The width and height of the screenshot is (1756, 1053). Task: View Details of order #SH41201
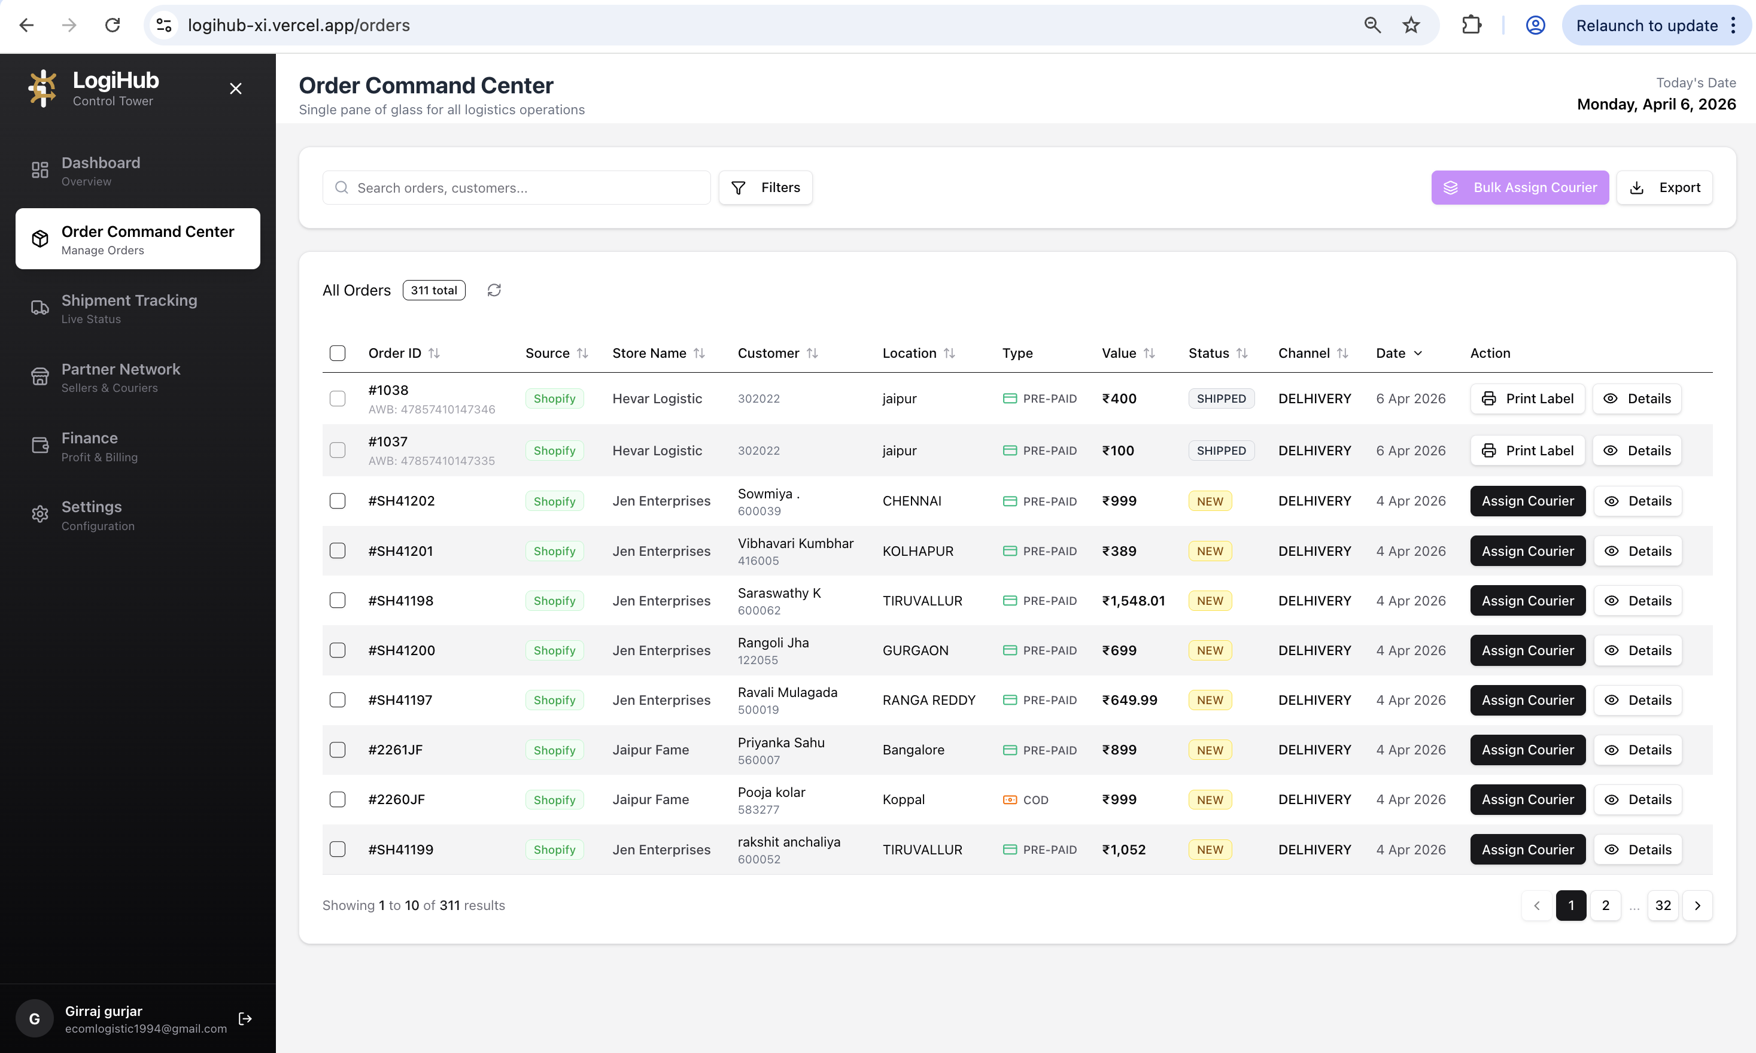pos(1637,550)
